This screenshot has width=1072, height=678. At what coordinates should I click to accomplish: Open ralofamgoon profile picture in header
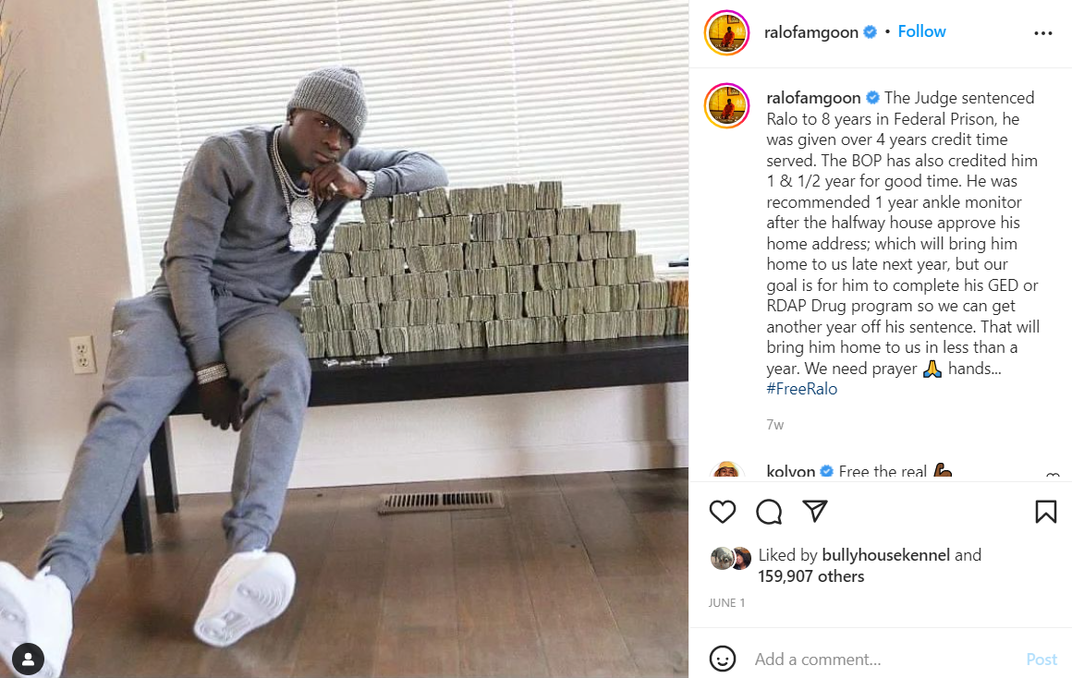[726, 32]
